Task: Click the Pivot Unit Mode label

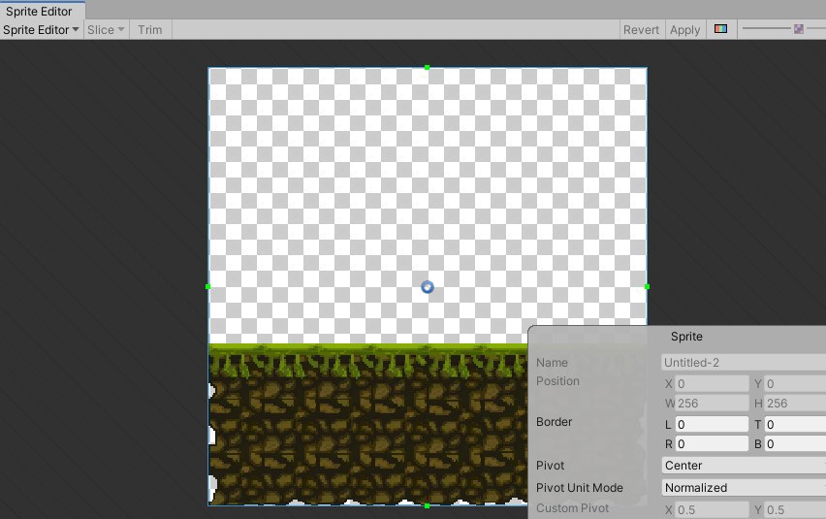Action: click(x=580, y=487)
